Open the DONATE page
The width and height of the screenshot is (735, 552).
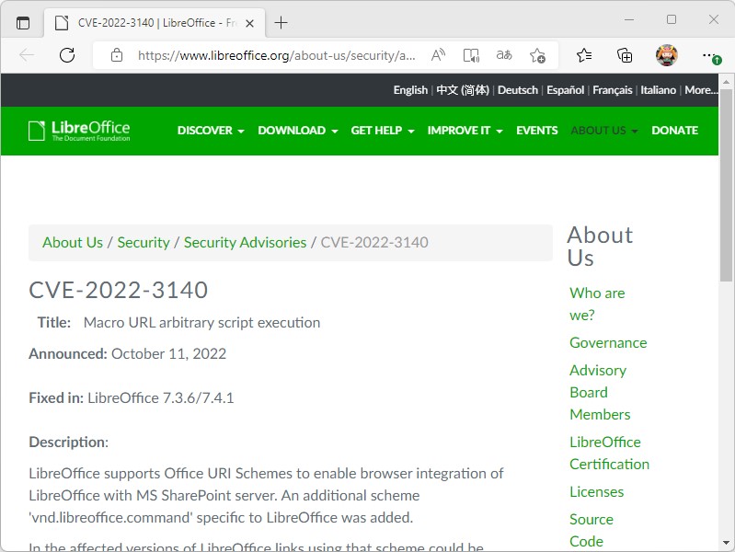click(x=674, y=131)
